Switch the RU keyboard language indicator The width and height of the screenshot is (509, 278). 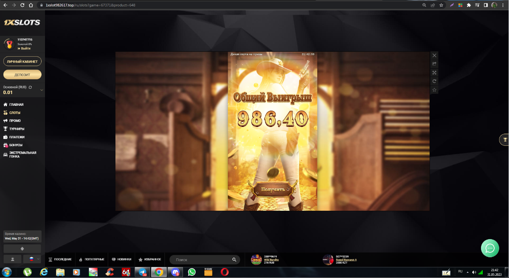(460, 272)
